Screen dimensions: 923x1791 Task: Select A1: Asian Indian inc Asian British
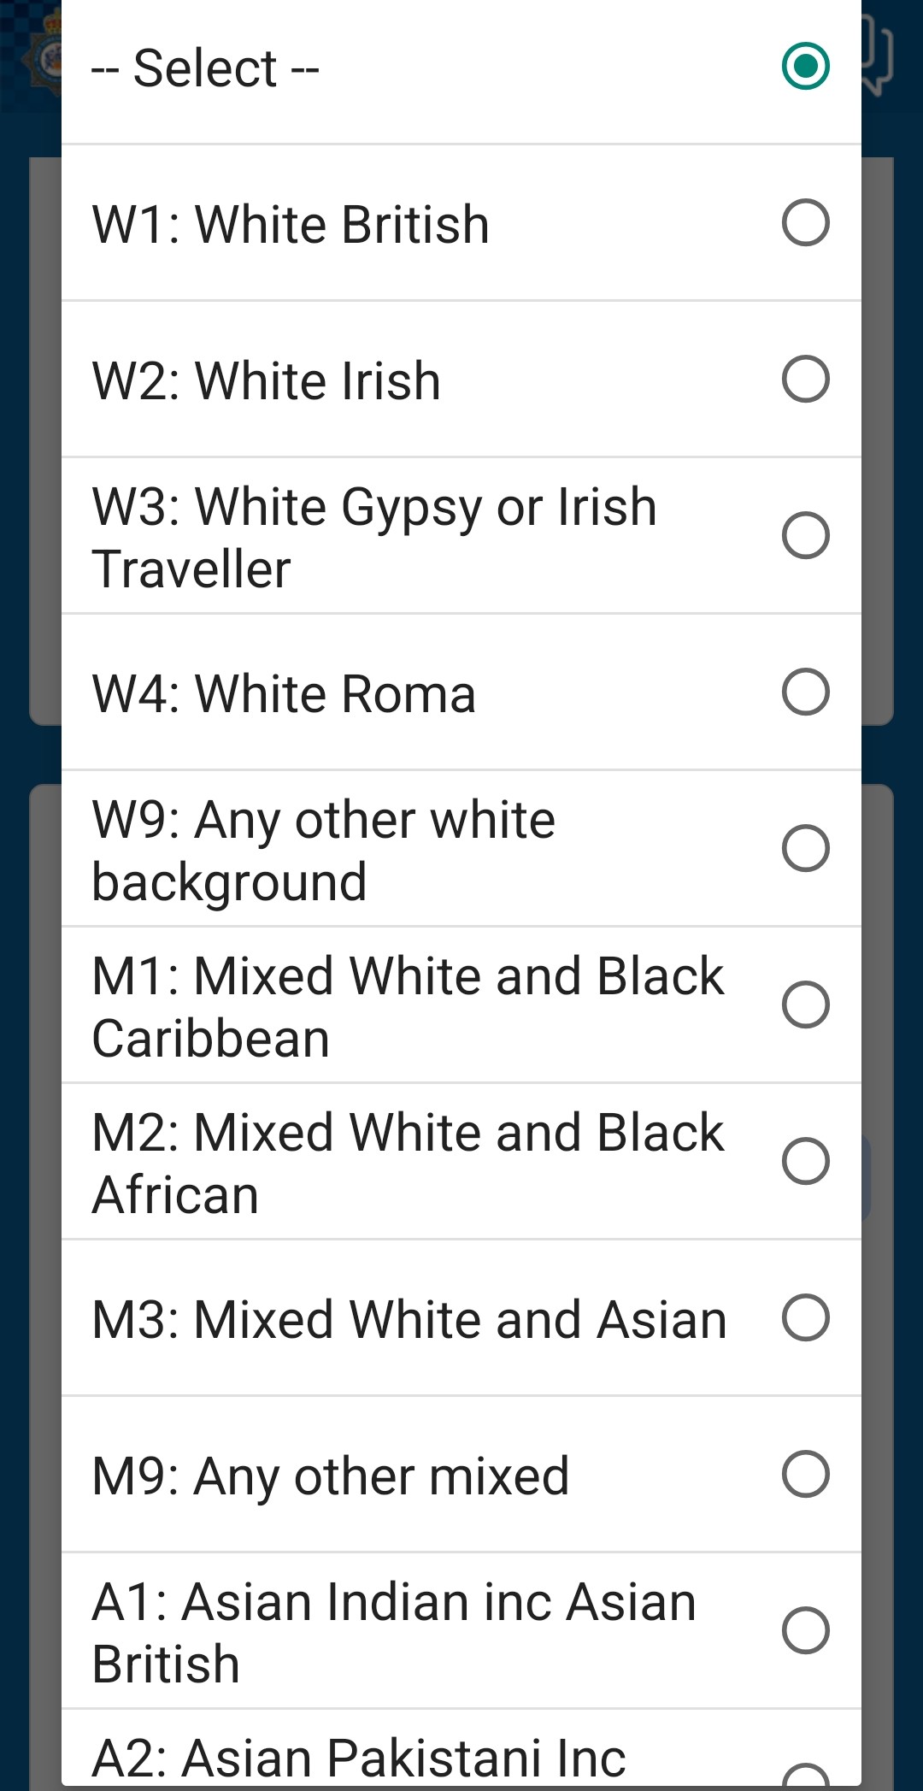pyautogui.click(x=461, y=1631)
